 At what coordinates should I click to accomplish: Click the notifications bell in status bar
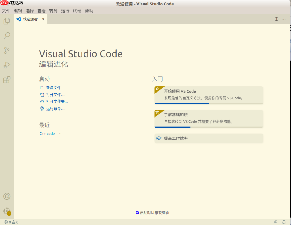(x=284, y=222)
